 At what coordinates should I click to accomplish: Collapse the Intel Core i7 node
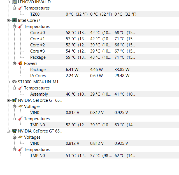8,20
